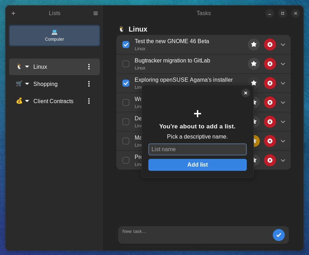Expand the Shopping list arrow
Image resolution: width=309 pixels, height=255 pixels.
coord(27,84)
